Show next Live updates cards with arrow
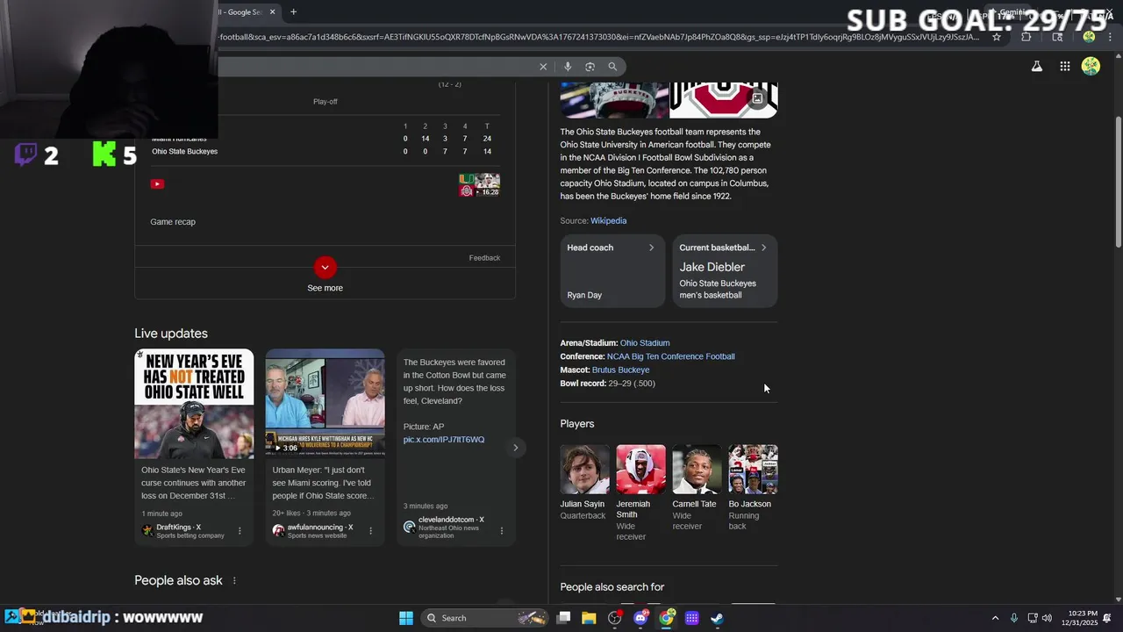This screenshot has width=1123, height=632. pyautogui.click(x=515, y=448)
